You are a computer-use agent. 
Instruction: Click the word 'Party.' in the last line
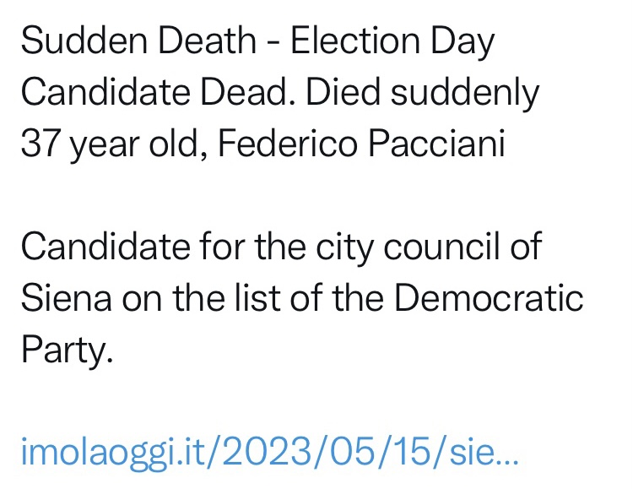[67, 350]
